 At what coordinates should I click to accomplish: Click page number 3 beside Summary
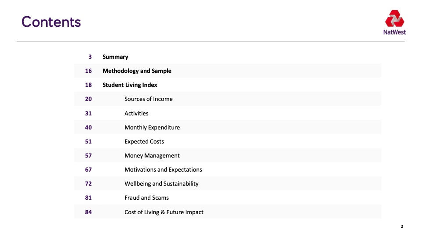(90, 57)
